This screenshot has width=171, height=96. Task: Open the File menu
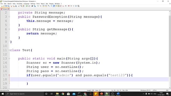click(2, 4)
